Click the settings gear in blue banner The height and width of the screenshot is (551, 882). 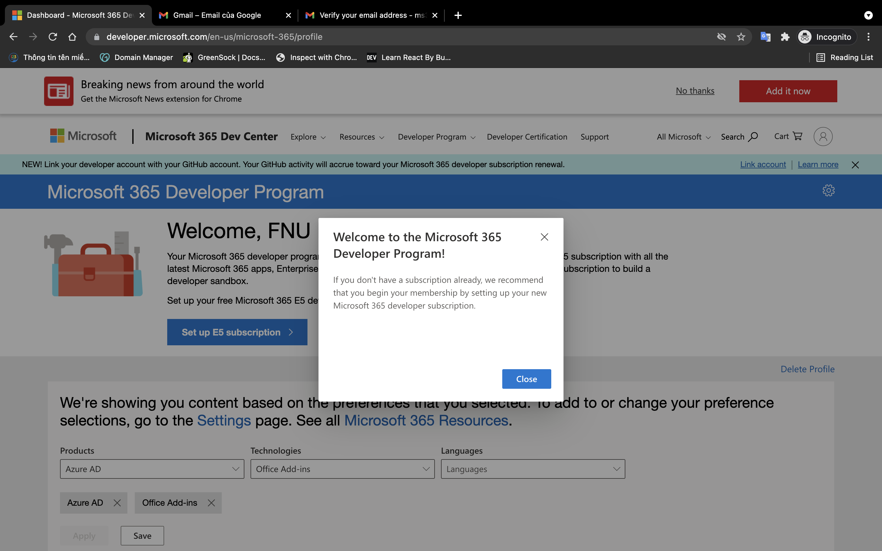point(828,191)
